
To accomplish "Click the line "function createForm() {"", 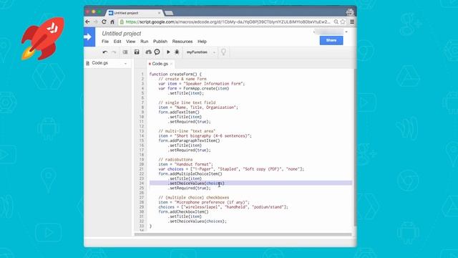I will 175,75.
